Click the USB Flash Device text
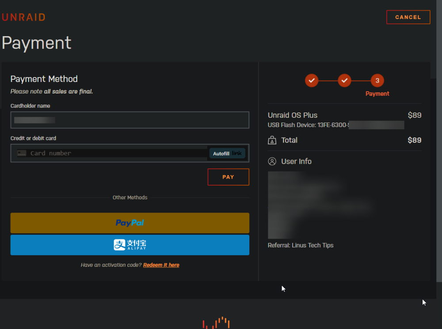The width and height of the screenshot is (442, 329). 309,125
